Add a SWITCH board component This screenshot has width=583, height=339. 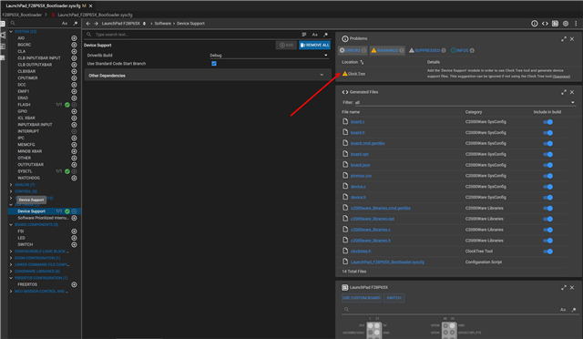(74, 244)
